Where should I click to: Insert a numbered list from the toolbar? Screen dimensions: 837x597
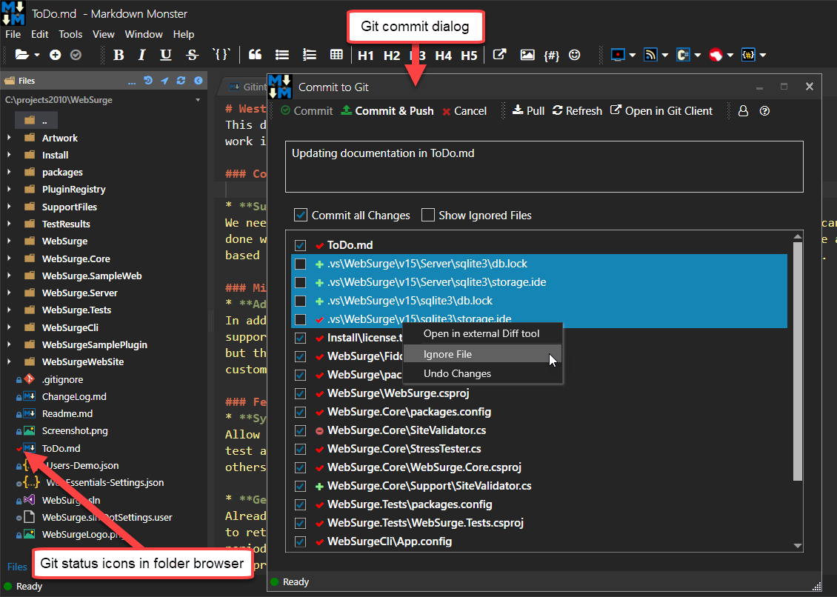(x=310, y=55)
